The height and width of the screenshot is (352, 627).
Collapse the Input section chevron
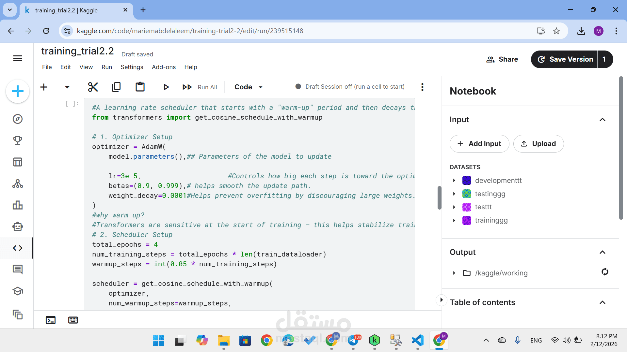[603, 120]
